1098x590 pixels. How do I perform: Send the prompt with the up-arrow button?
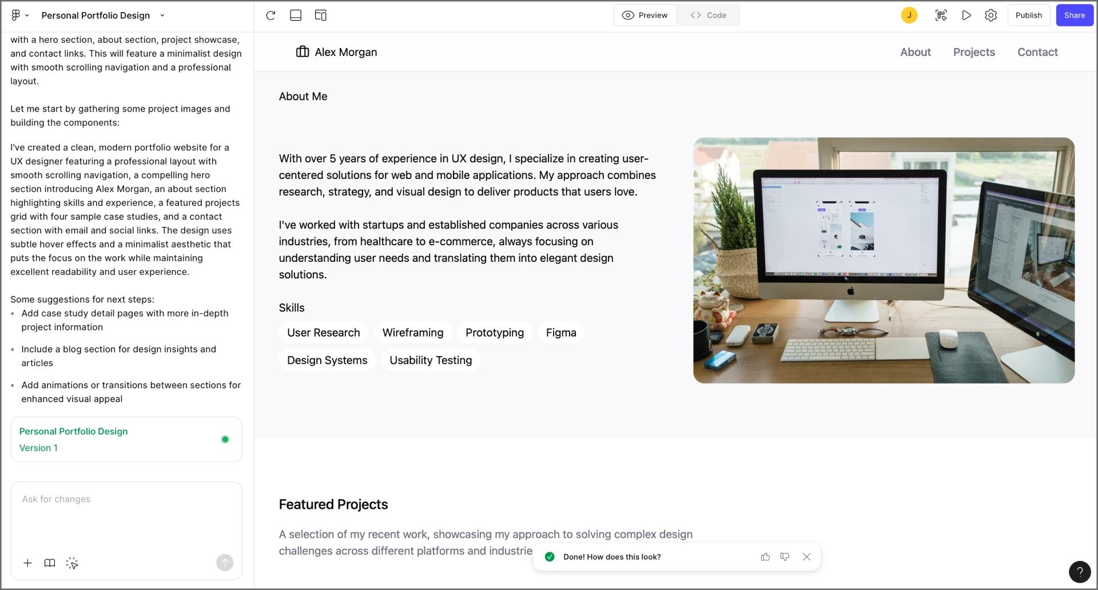[225, 563]
